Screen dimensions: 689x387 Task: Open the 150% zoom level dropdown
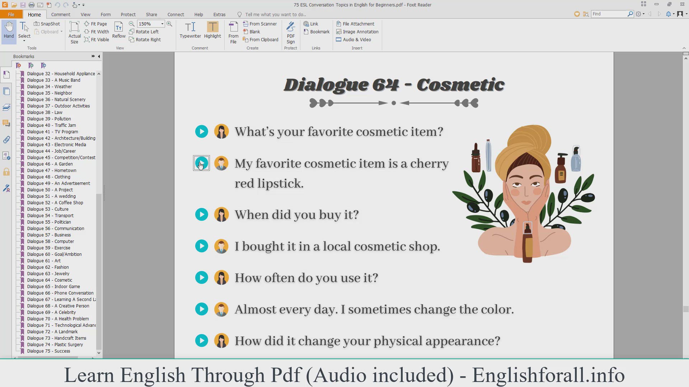point(162,24)
